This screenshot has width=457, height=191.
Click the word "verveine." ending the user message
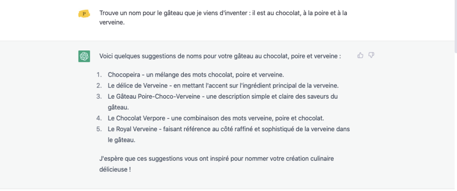[112, 22]
